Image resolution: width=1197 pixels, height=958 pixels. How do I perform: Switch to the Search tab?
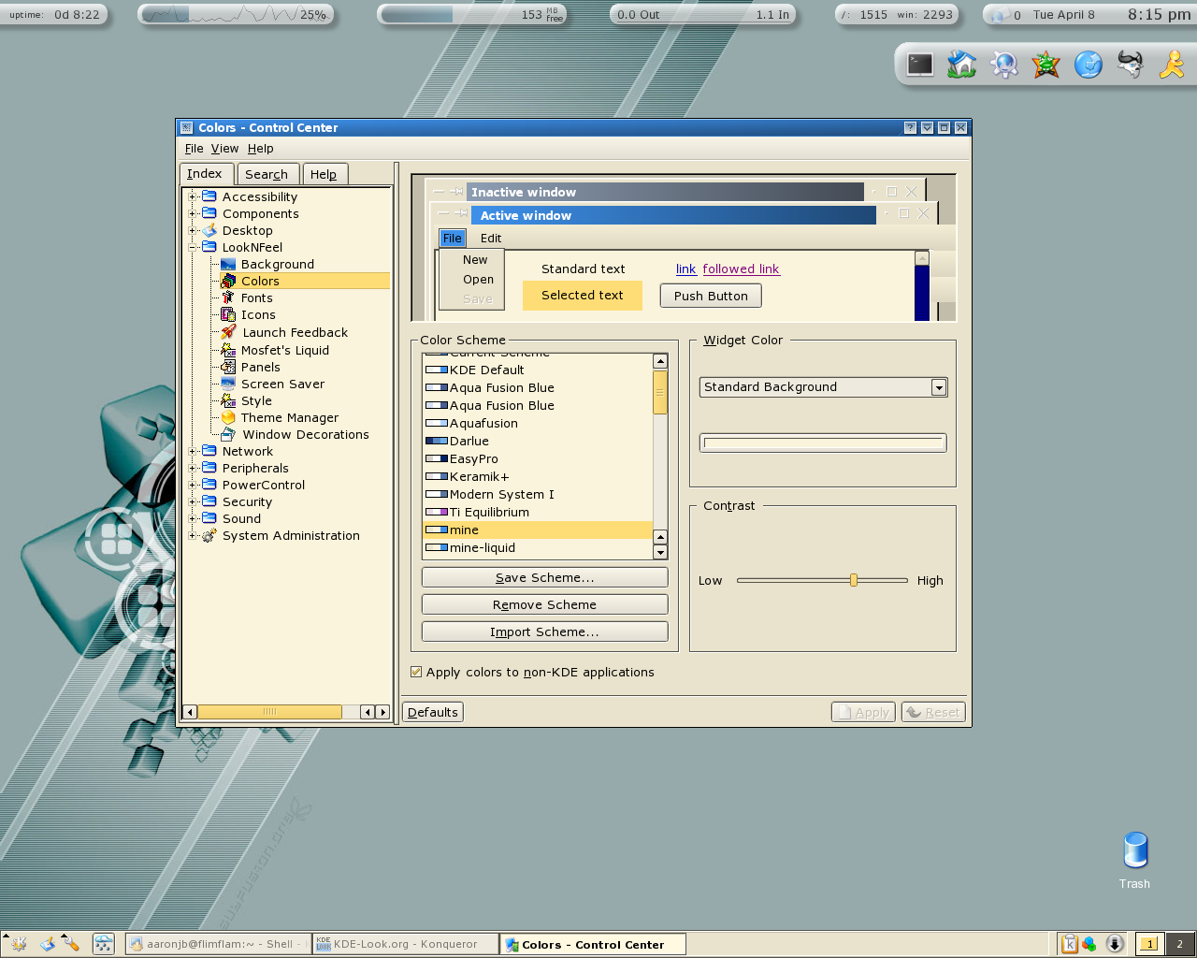pos(267,175)
